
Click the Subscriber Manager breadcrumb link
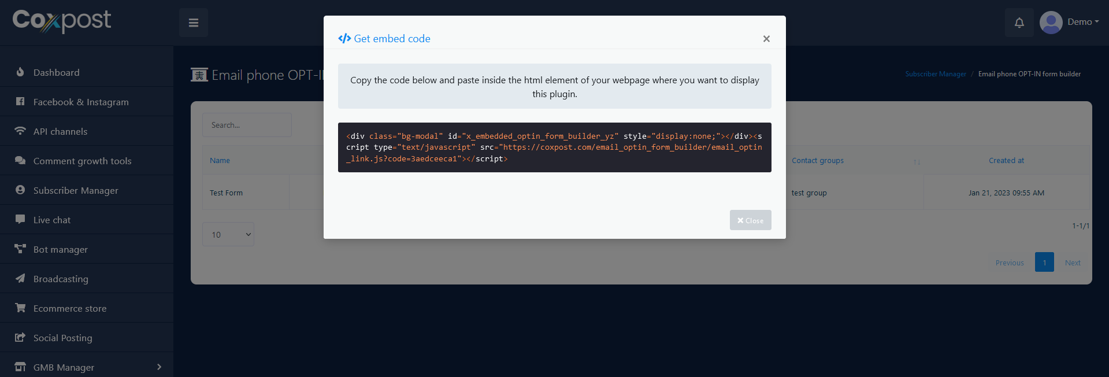point(936,74)
